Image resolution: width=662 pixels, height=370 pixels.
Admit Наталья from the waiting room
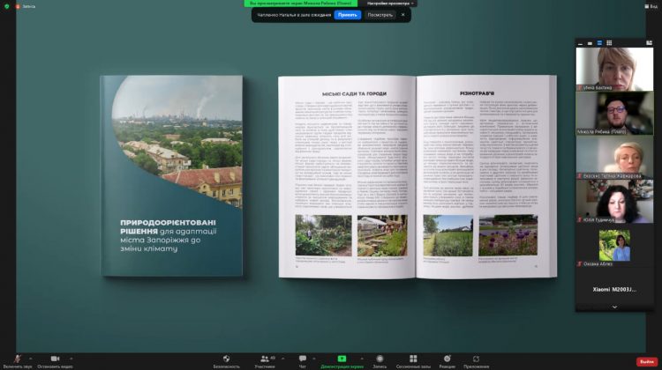(347, 15)
